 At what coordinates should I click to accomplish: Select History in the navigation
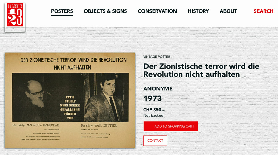[x=198, y=11]
